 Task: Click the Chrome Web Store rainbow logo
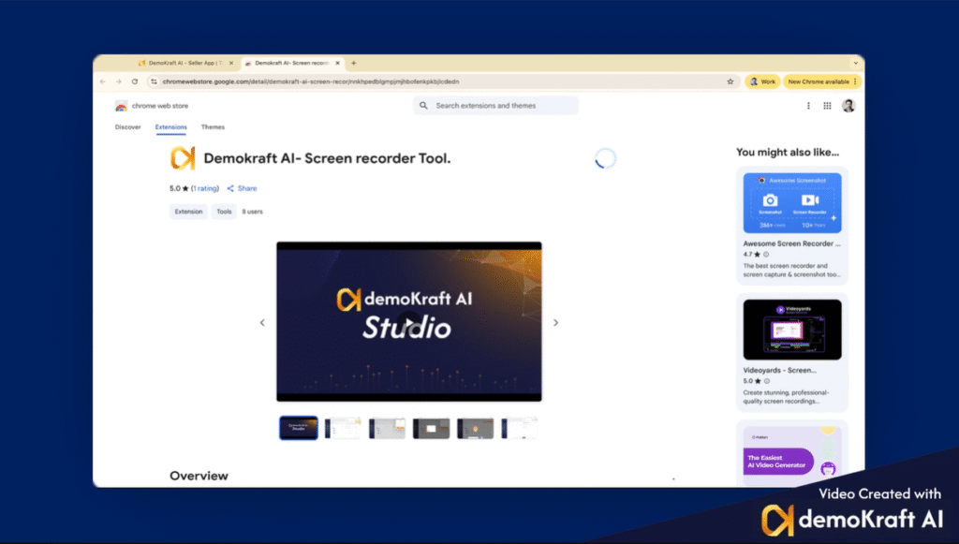[122, 106]
